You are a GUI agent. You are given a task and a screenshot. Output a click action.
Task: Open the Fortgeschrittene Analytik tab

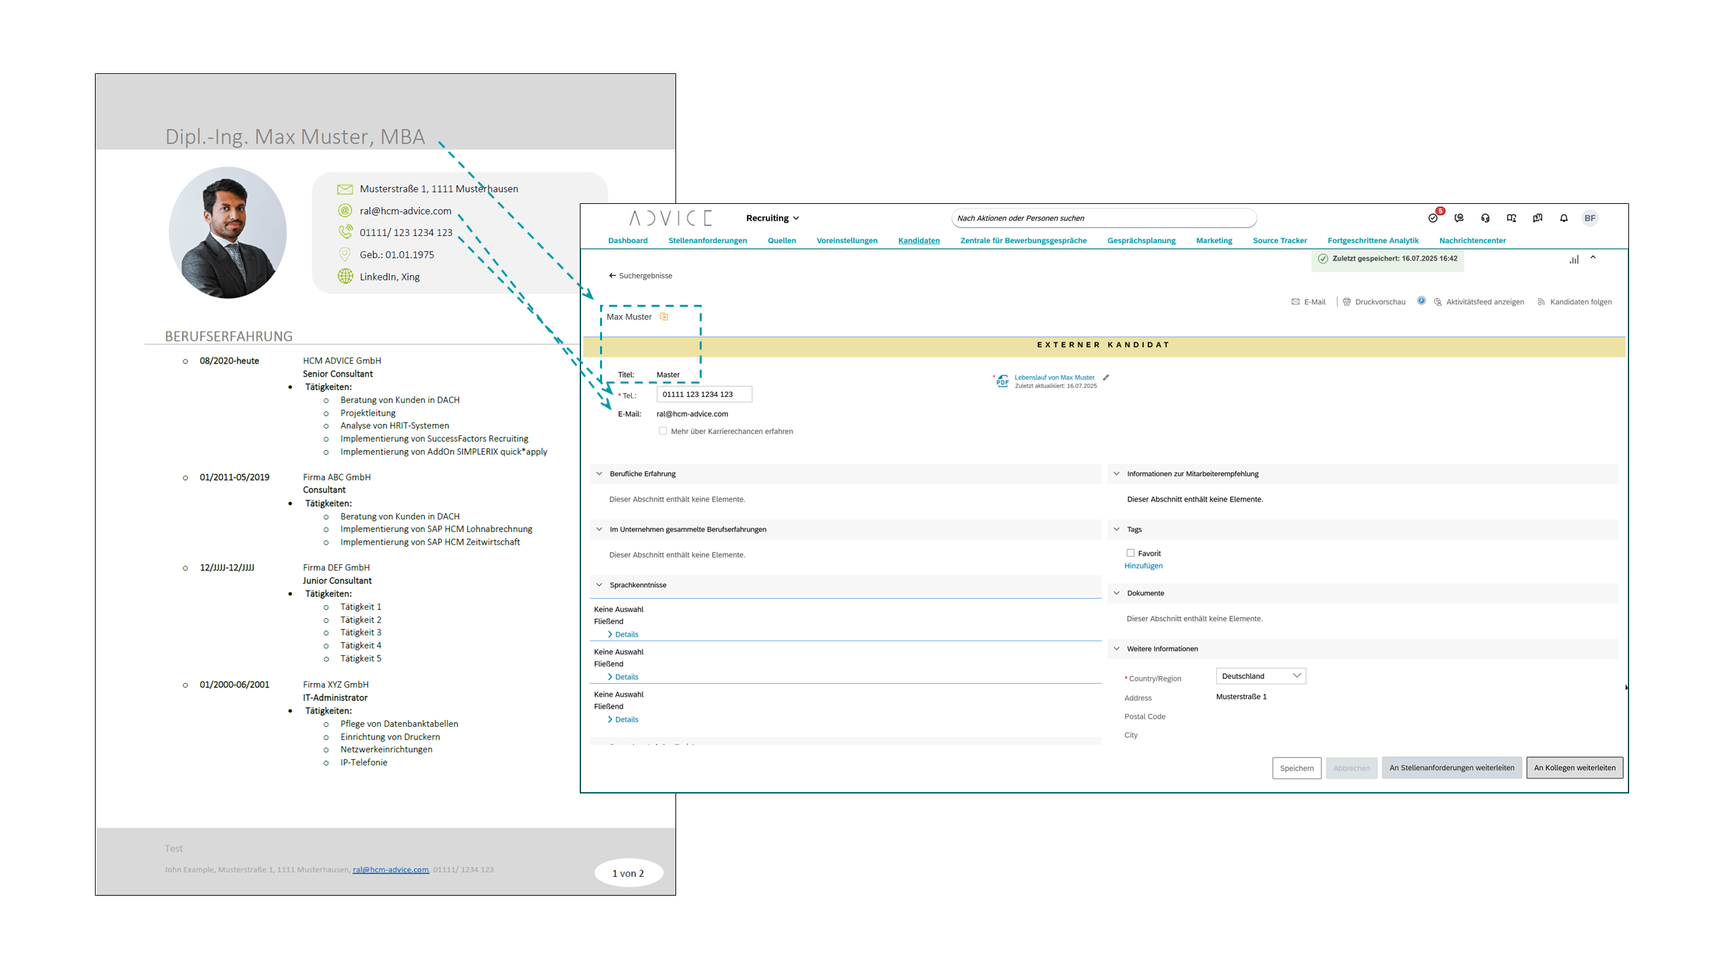[x=1372, y=241]
